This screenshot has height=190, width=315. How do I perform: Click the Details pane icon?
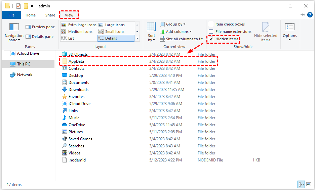tap(28, 37)
